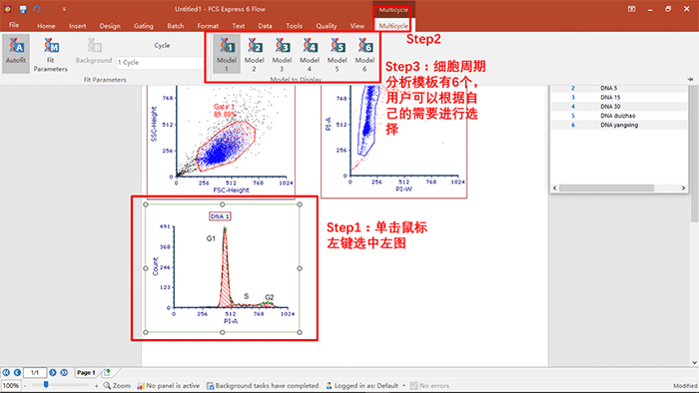Select the DNA duizhao list row

[x=619, y=116]
